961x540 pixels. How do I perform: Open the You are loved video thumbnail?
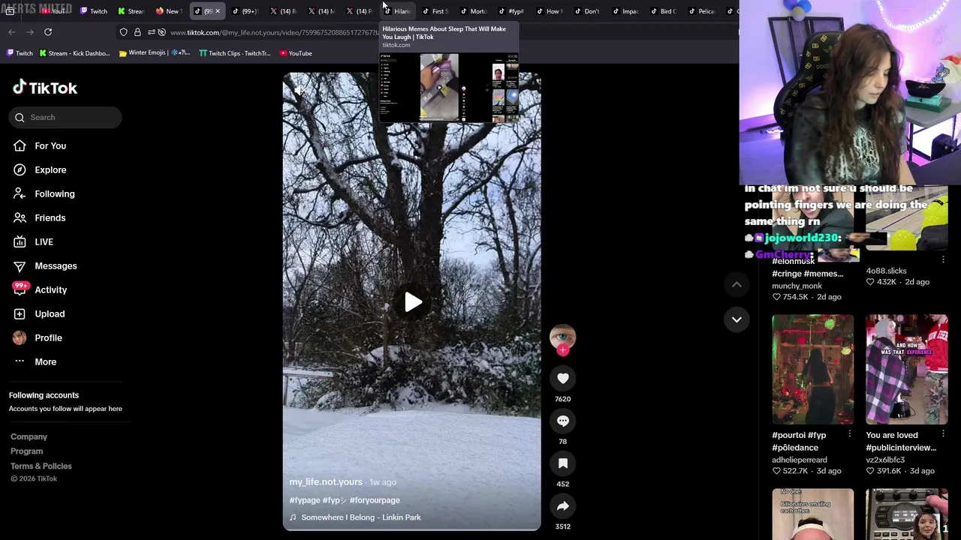pyautogui.click(x=906, y=370)
